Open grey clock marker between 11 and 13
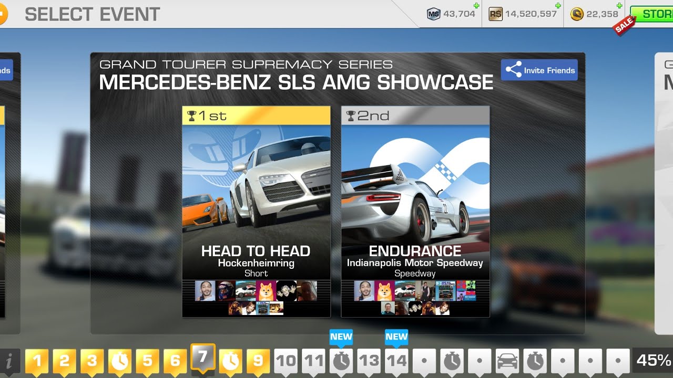Viewport: 673px width, 378px height. coord(341,361)
